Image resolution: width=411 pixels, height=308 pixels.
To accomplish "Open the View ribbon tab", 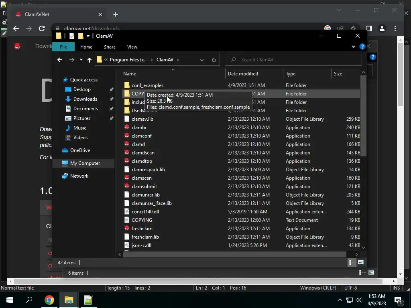I will 132,47.
